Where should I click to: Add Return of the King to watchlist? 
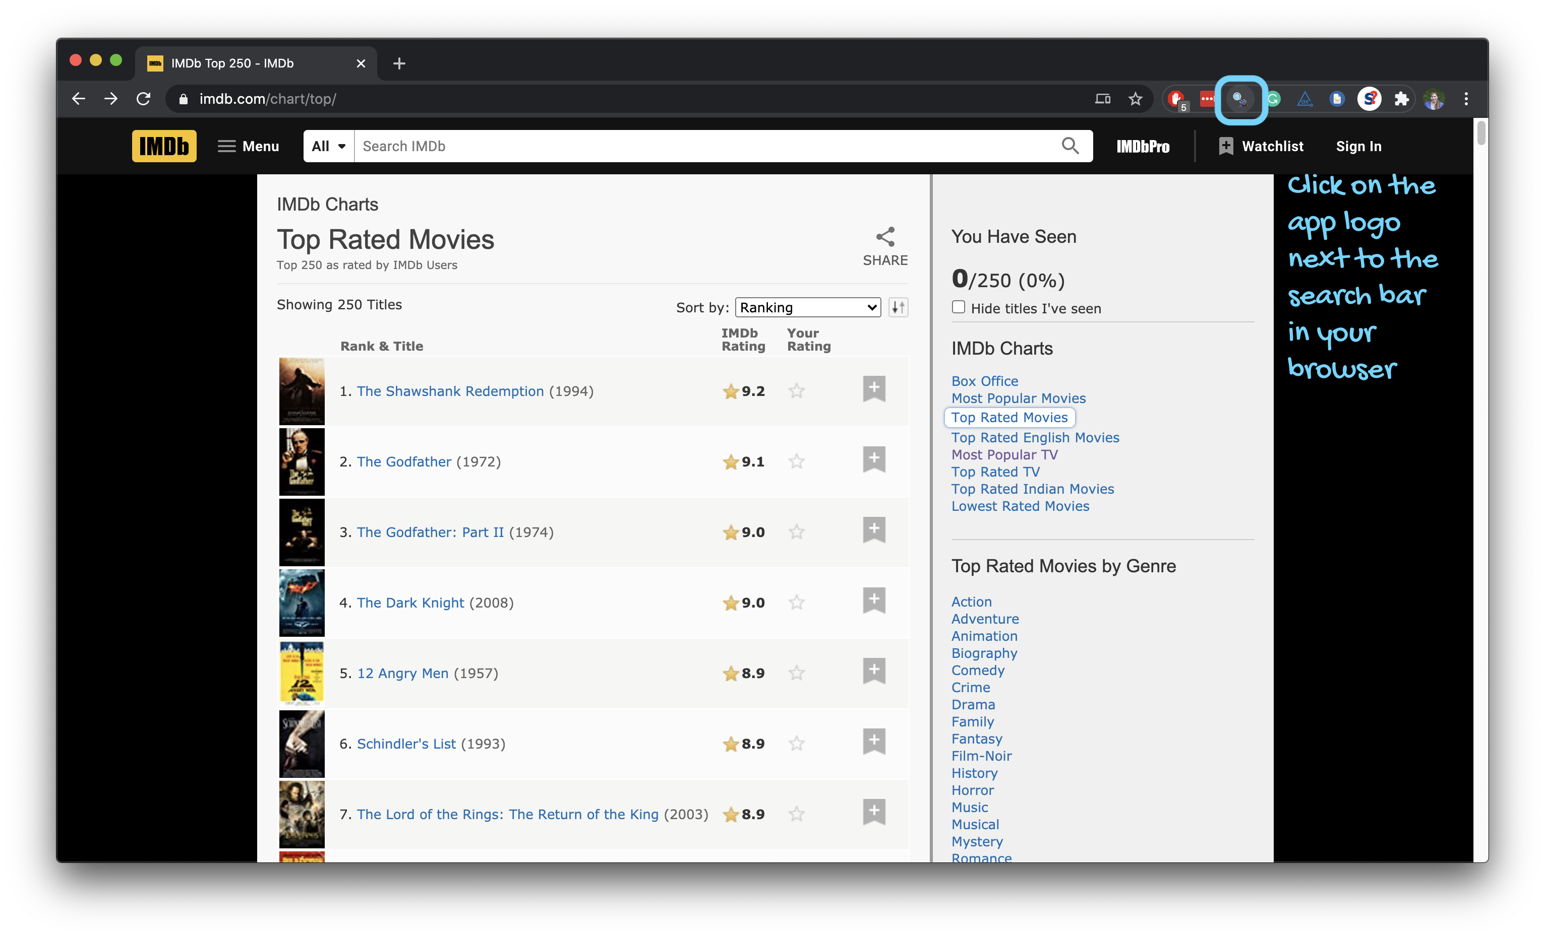(874, 812)
